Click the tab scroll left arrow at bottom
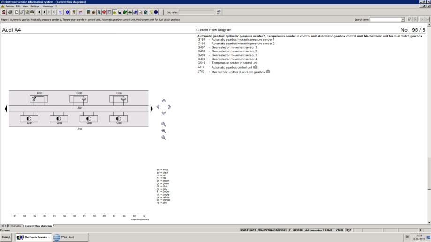This screenshot has width=431, height=242. click(x=2, y=226)
